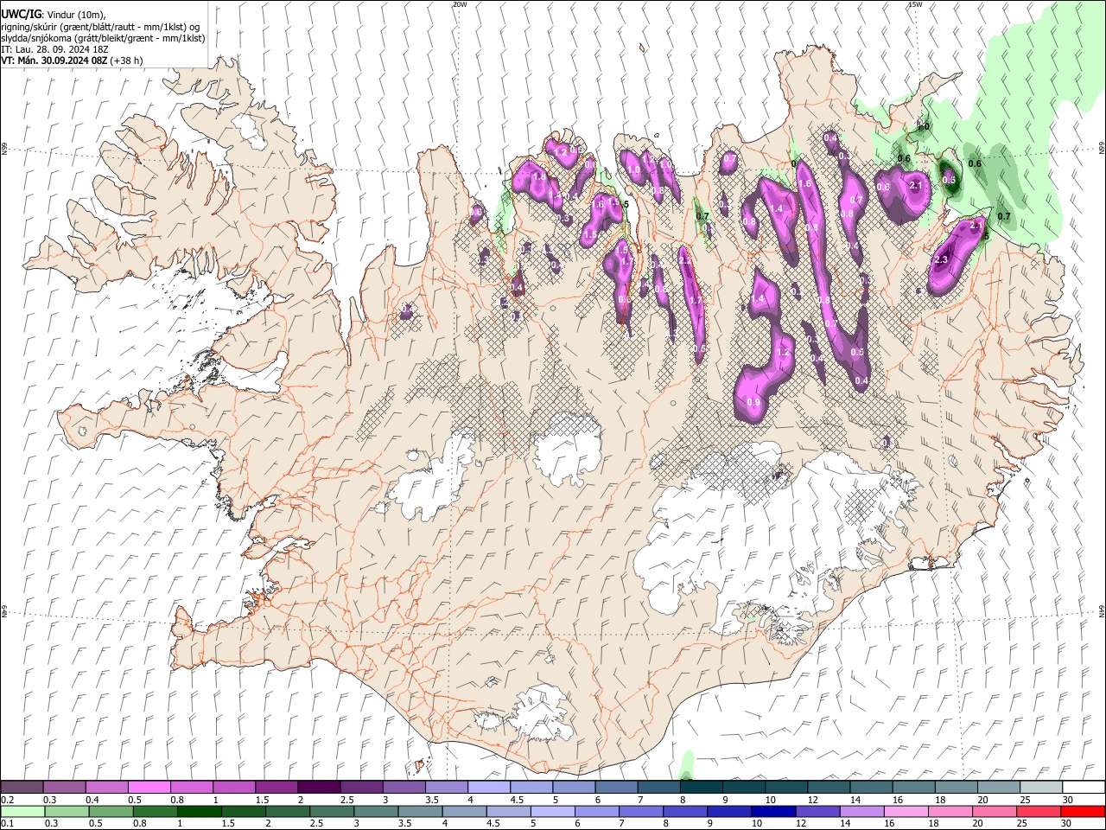
Task: Click the snow legend swatch between 0.2 and 0.3
Action: (22, 787)
